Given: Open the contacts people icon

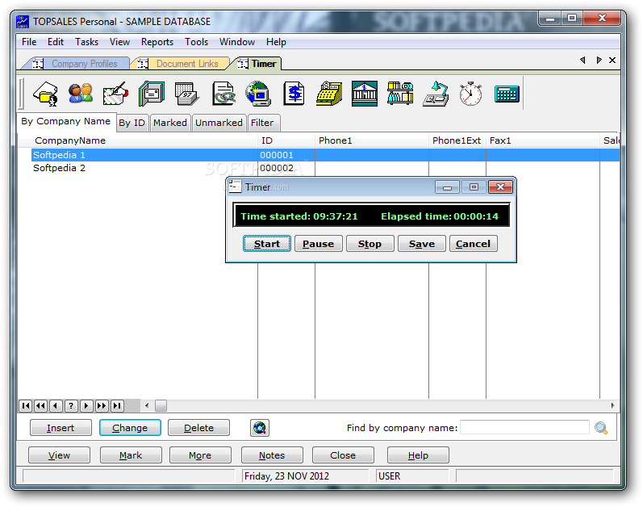Looking at the screenshot, I should tap(81, 94).
